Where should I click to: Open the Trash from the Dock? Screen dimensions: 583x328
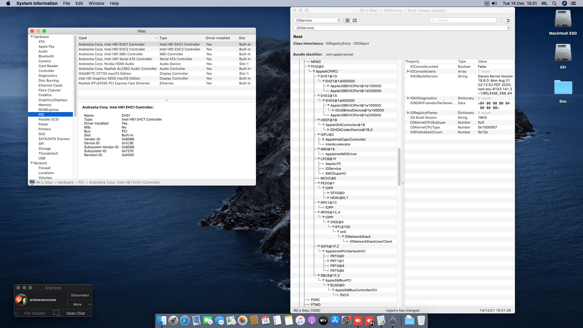421,320
